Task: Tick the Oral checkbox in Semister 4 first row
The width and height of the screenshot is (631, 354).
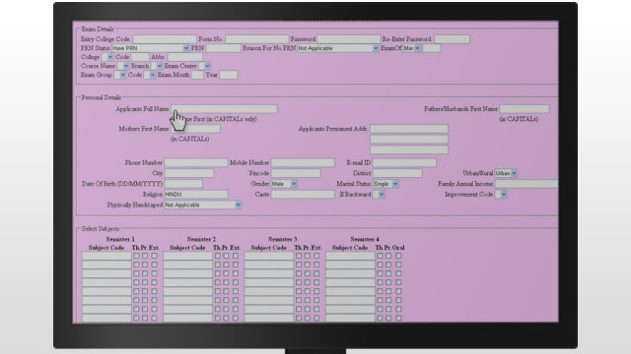Action: coord(398,256)
